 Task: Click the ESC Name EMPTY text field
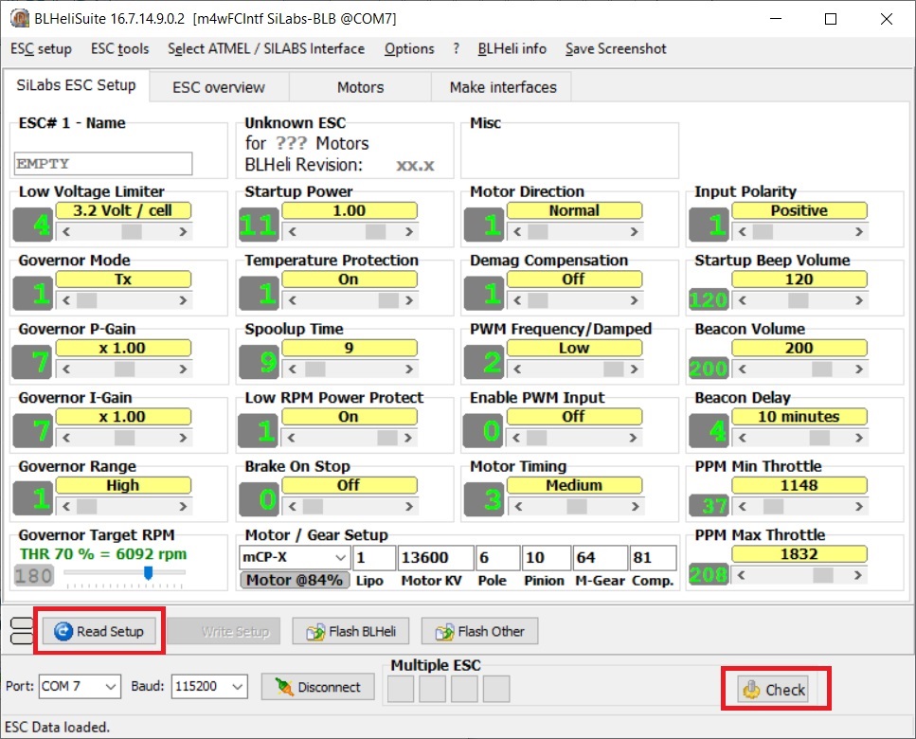103,164
